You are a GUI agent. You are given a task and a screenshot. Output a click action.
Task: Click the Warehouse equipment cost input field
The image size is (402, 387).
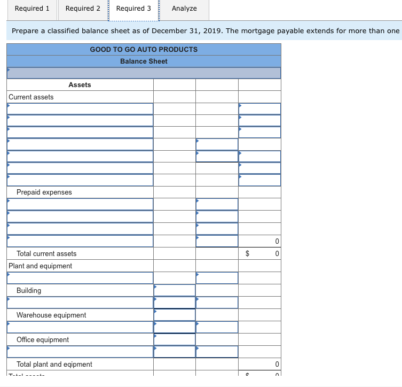point(175,315)
